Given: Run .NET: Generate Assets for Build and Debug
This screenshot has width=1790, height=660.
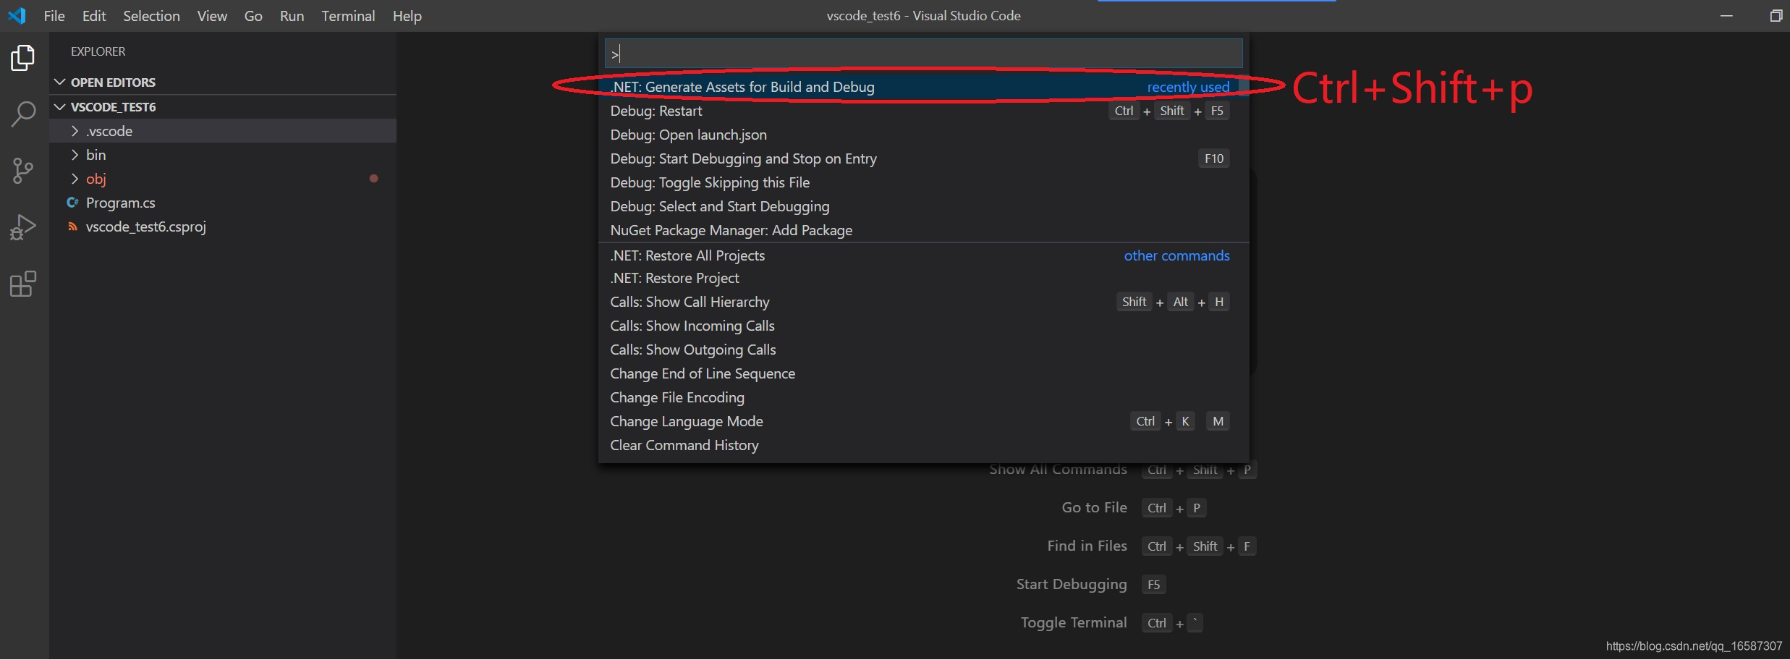Looking at the screenshot, I should tap(923, 87).
